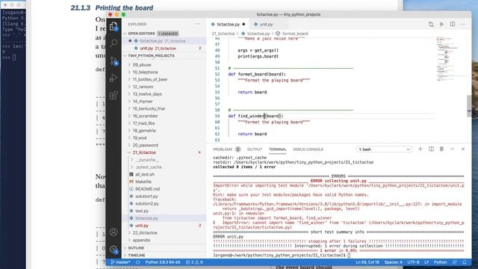Open unit.py in Open Editors list
This screenshot has width=478, height=269.
coord(164,48)
